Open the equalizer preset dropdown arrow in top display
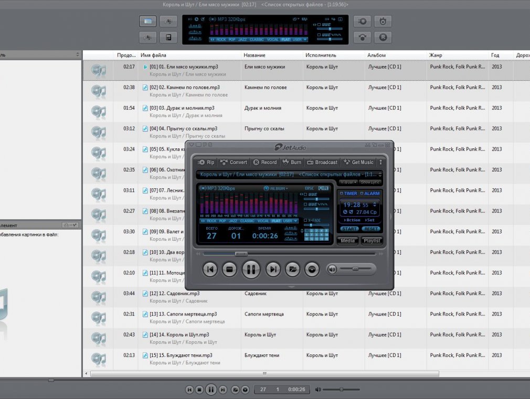Image resolution: width=530 pixels, height=399 pixels. [x=305, y=39]
